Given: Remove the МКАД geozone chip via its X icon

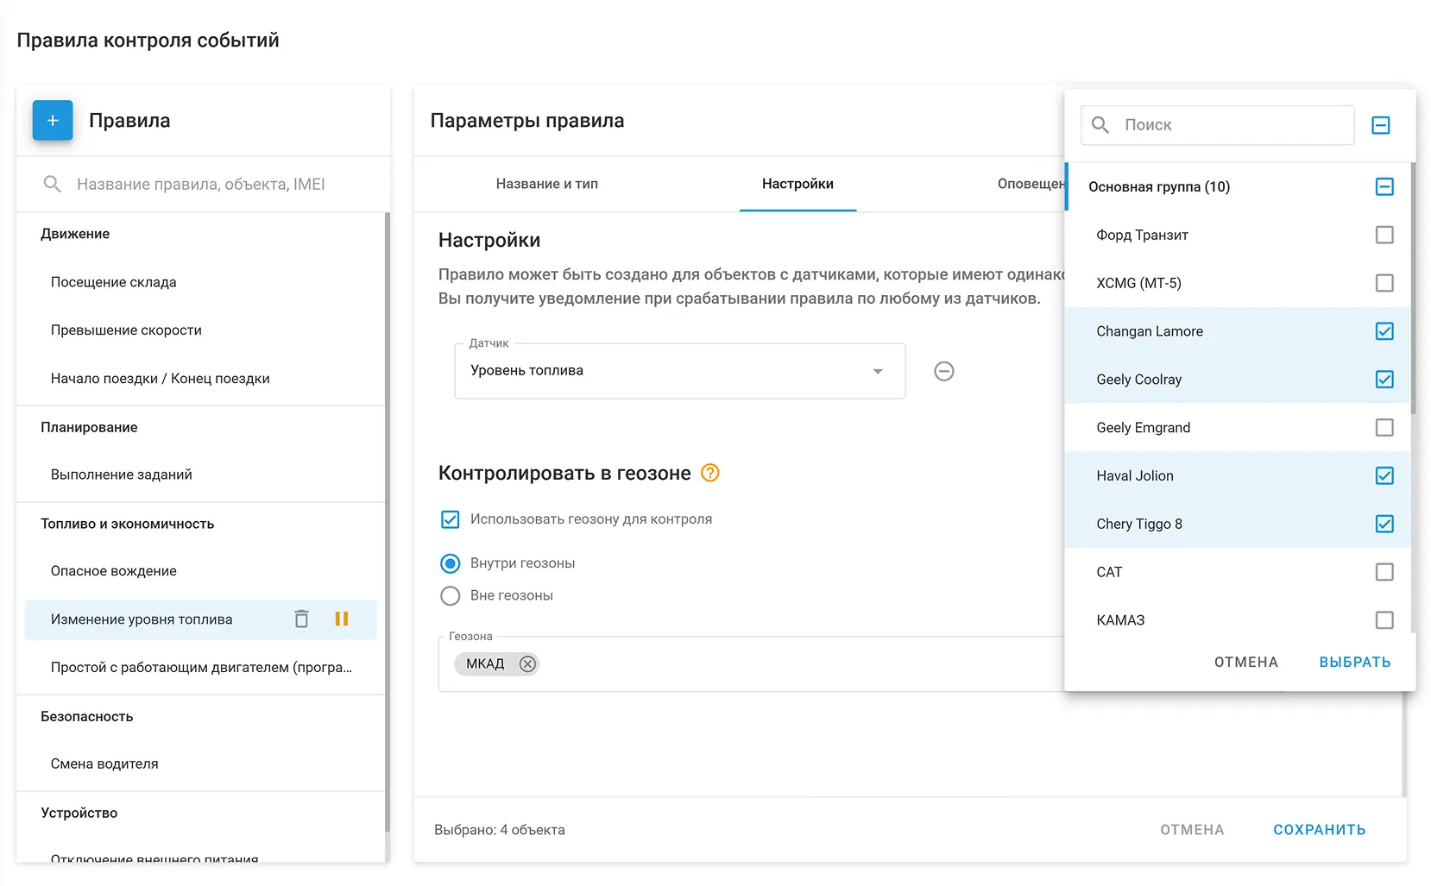Looking at the screenshot, I should click(529, 663).
